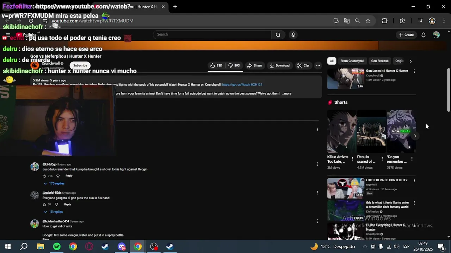Screen dimensions: 451x253
Task: Open options for 'LOLO FUERA DE CONTEXTO 2'
Action: coord(414,180)
